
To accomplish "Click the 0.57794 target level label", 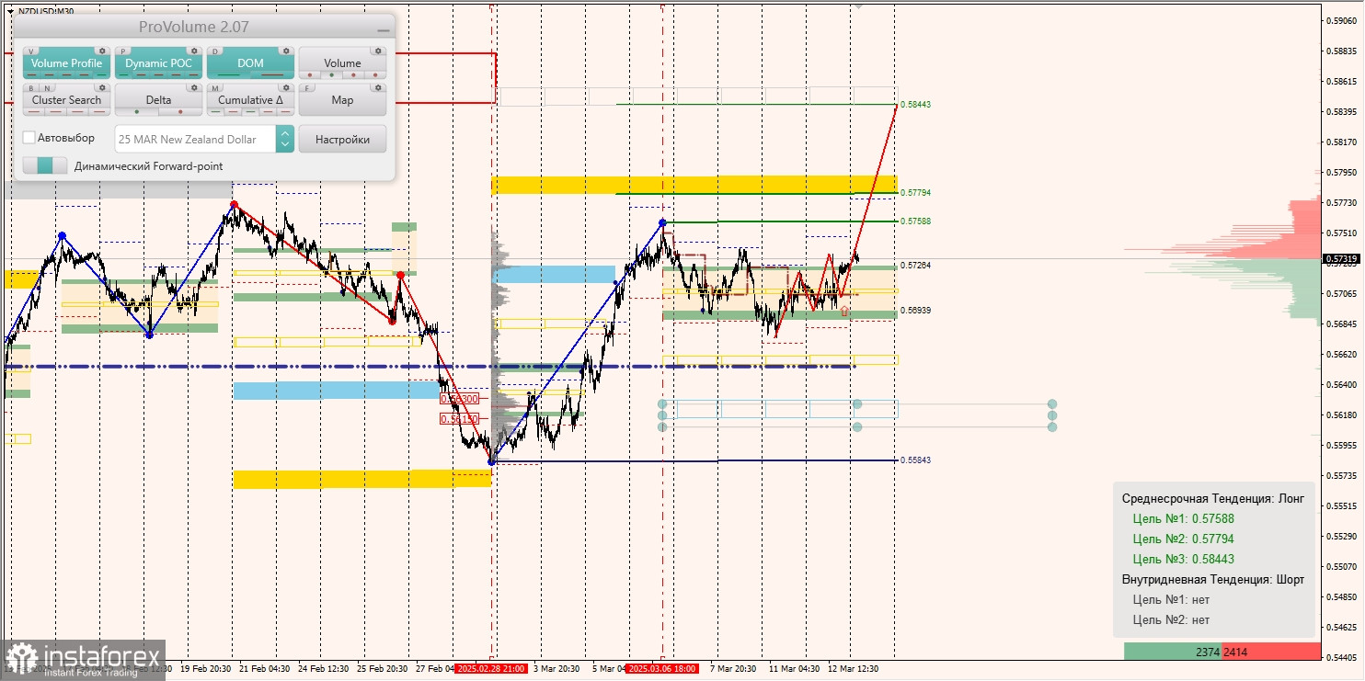I will pos(915,193).
